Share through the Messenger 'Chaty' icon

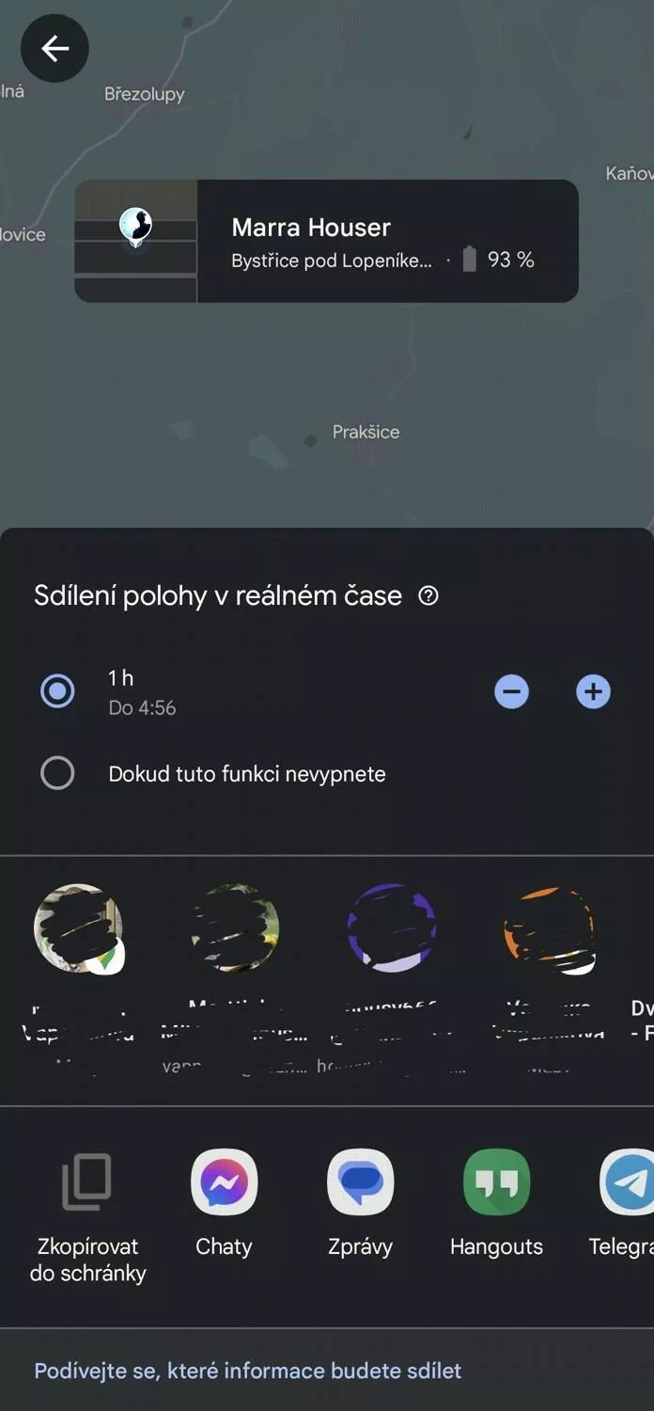[x=224, y=1203]
